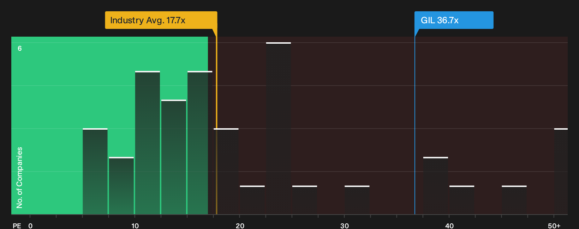Click the x-axis label 20

click(x=240, y=225)
